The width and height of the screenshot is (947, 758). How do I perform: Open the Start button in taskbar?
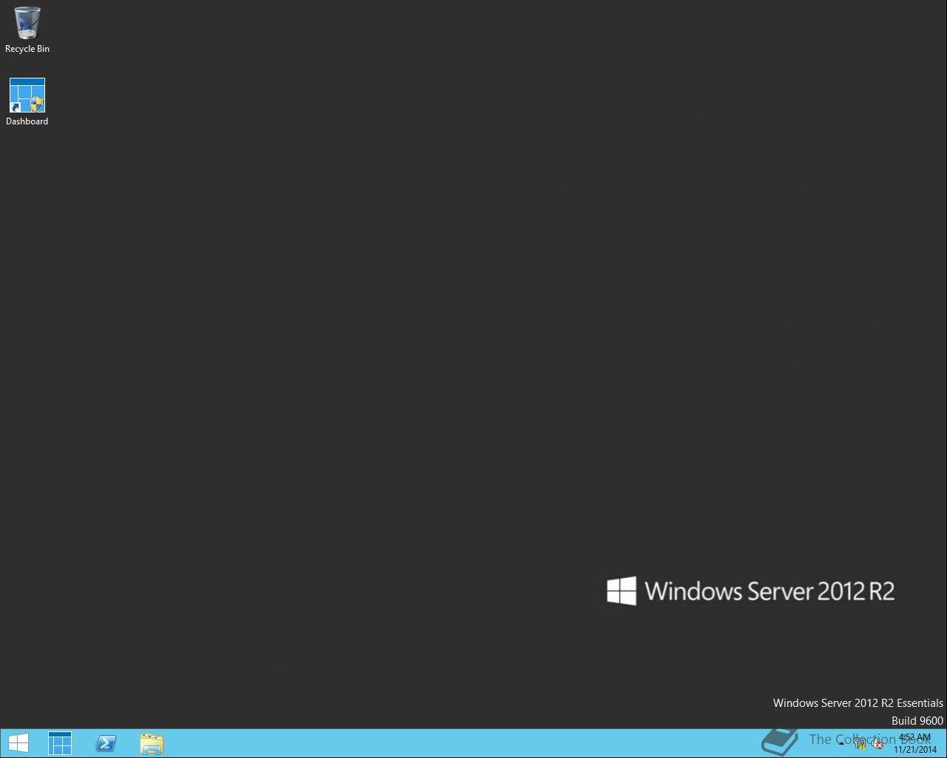[x=18, y=743]
